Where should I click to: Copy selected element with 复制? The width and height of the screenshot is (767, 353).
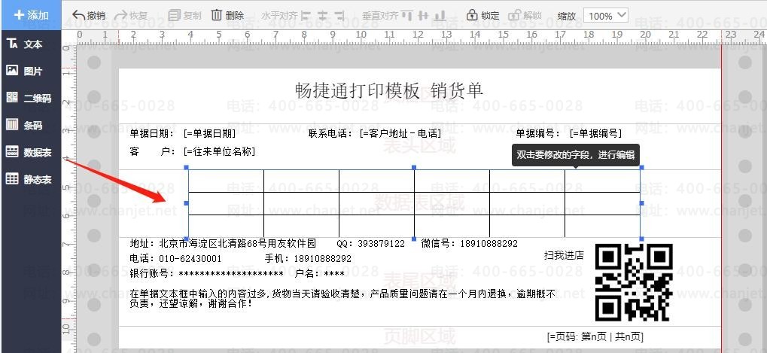click(x=184, y=16)
